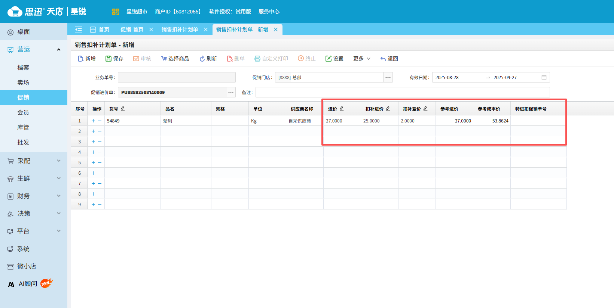Click the calendar icon in the date field
The image size is (614, 308).
544,77
